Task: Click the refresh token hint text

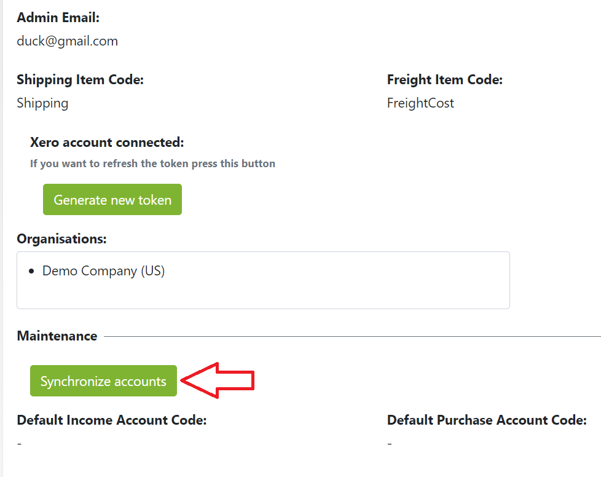Action: 152,163
